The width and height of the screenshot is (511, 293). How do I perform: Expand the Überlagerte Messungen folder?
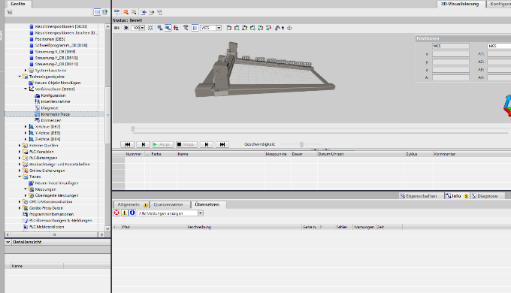click(26, 195)
